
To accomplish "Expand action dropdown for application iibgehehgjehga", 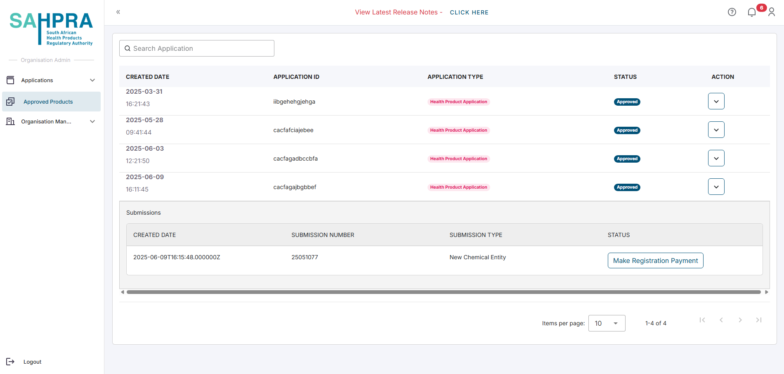I will coord(716,101).
